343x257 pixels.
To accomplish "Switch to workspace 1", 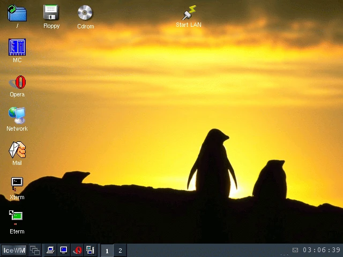I will [x=107, y=251].
